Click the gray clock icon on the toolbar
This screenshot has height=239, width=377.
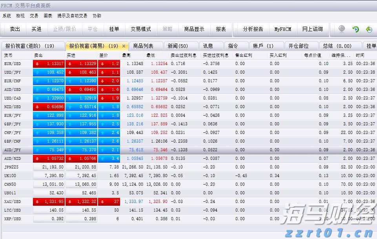341,29
